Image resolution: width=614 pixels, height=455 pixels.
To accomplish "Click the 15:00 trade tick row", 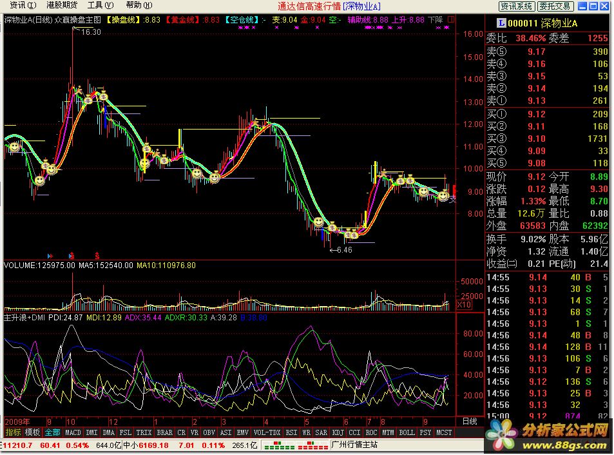I will coord(547,416).
